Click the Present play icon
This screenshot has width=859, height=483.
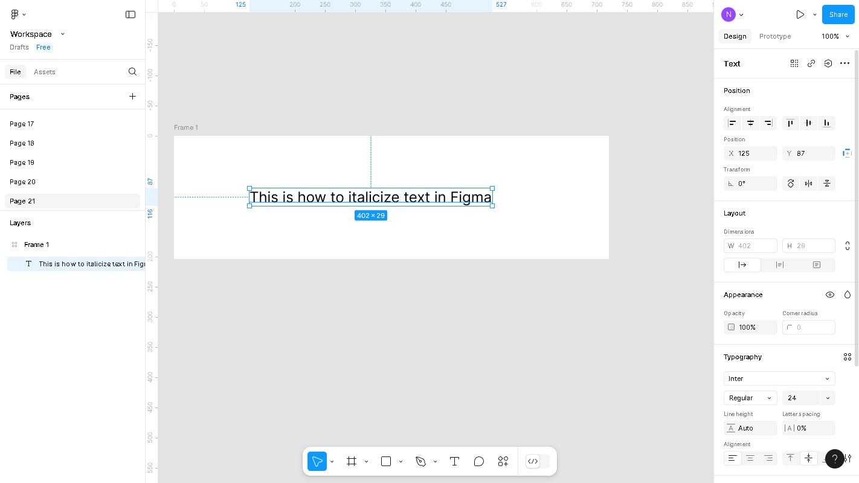click(x=800, y=14)
